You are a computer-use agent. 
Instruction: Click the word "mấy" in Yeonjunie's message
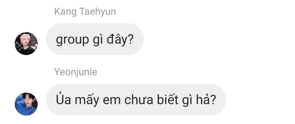[87, 100]
